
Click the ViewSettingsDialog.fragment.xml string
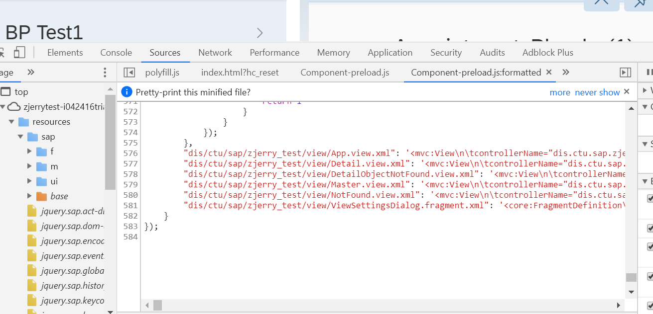(x=334, y=205)
